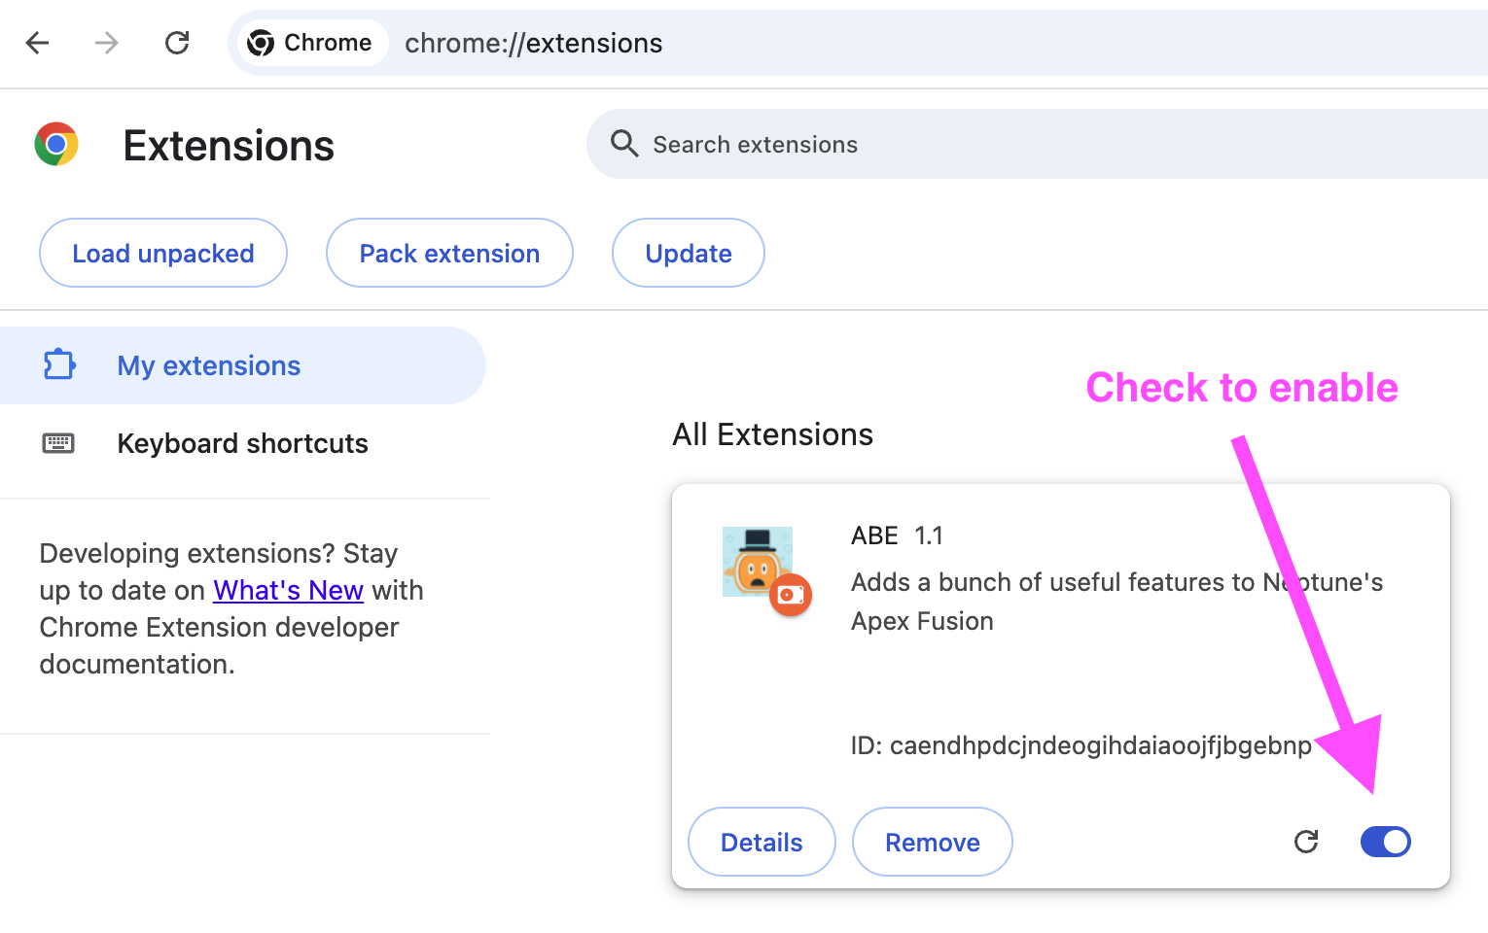Reload the ABE extension with the refresh icon
The height and width of the screenshot is (933, 1488).
pos(1306,842)
